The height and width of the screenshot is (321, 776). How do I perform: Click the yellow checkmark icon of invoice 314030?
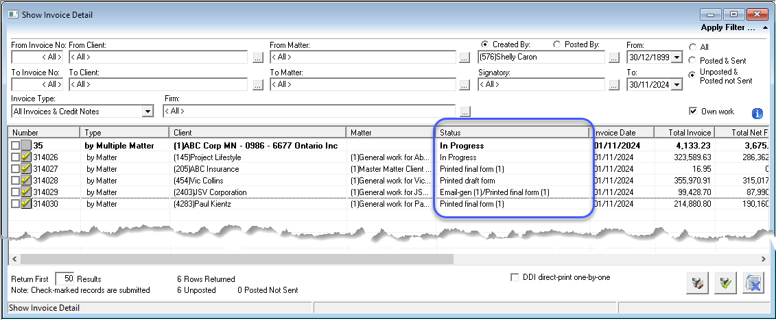pos(27,203)
